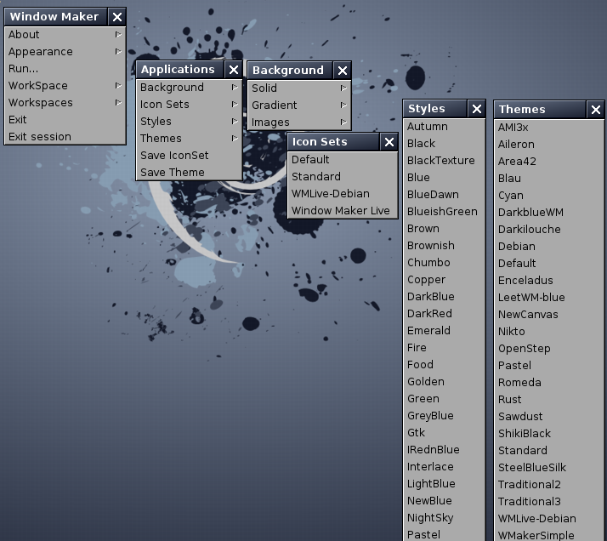Expand the Gradient backgrounds submenu
607x541 pixels.
point(343,105)
